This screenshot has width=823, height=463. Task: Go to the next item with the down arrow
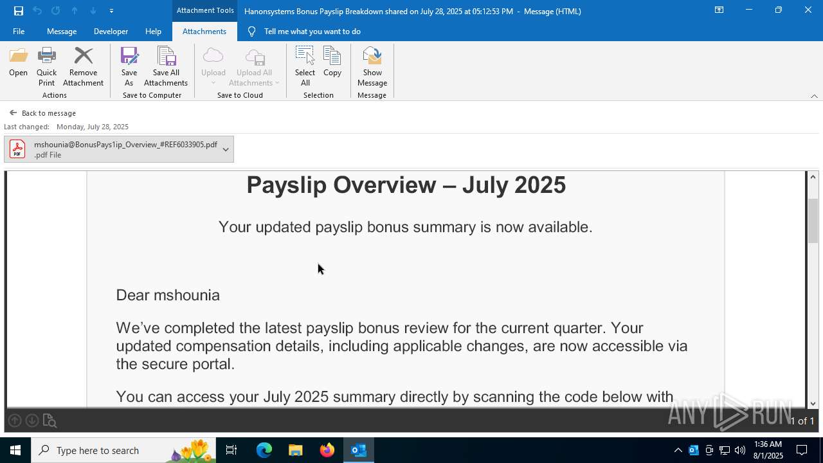click(x=93, y=11)
